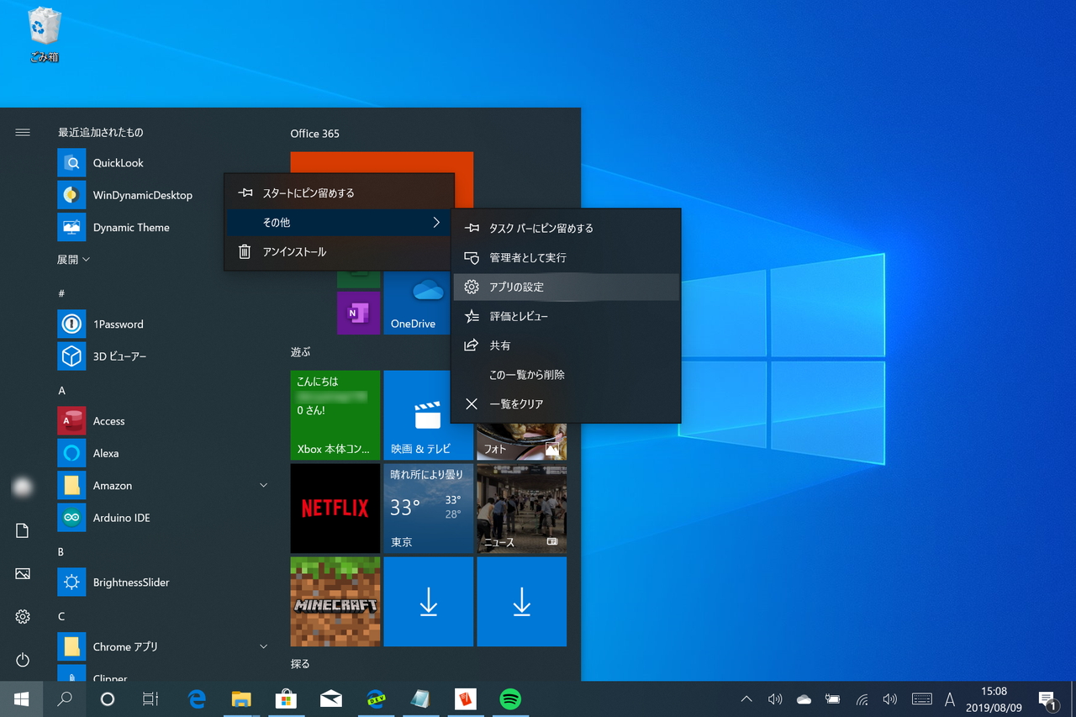The image size is (1076, 717).
Task: Open the フォト photos tile
Action: click(x=521, y=442)
